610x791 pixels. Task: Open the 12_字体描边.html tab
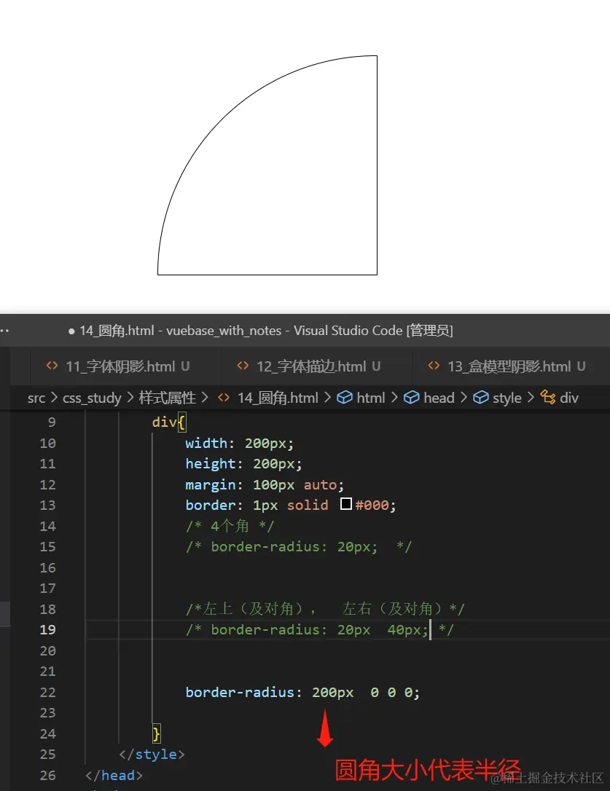[x=316, y=366]
